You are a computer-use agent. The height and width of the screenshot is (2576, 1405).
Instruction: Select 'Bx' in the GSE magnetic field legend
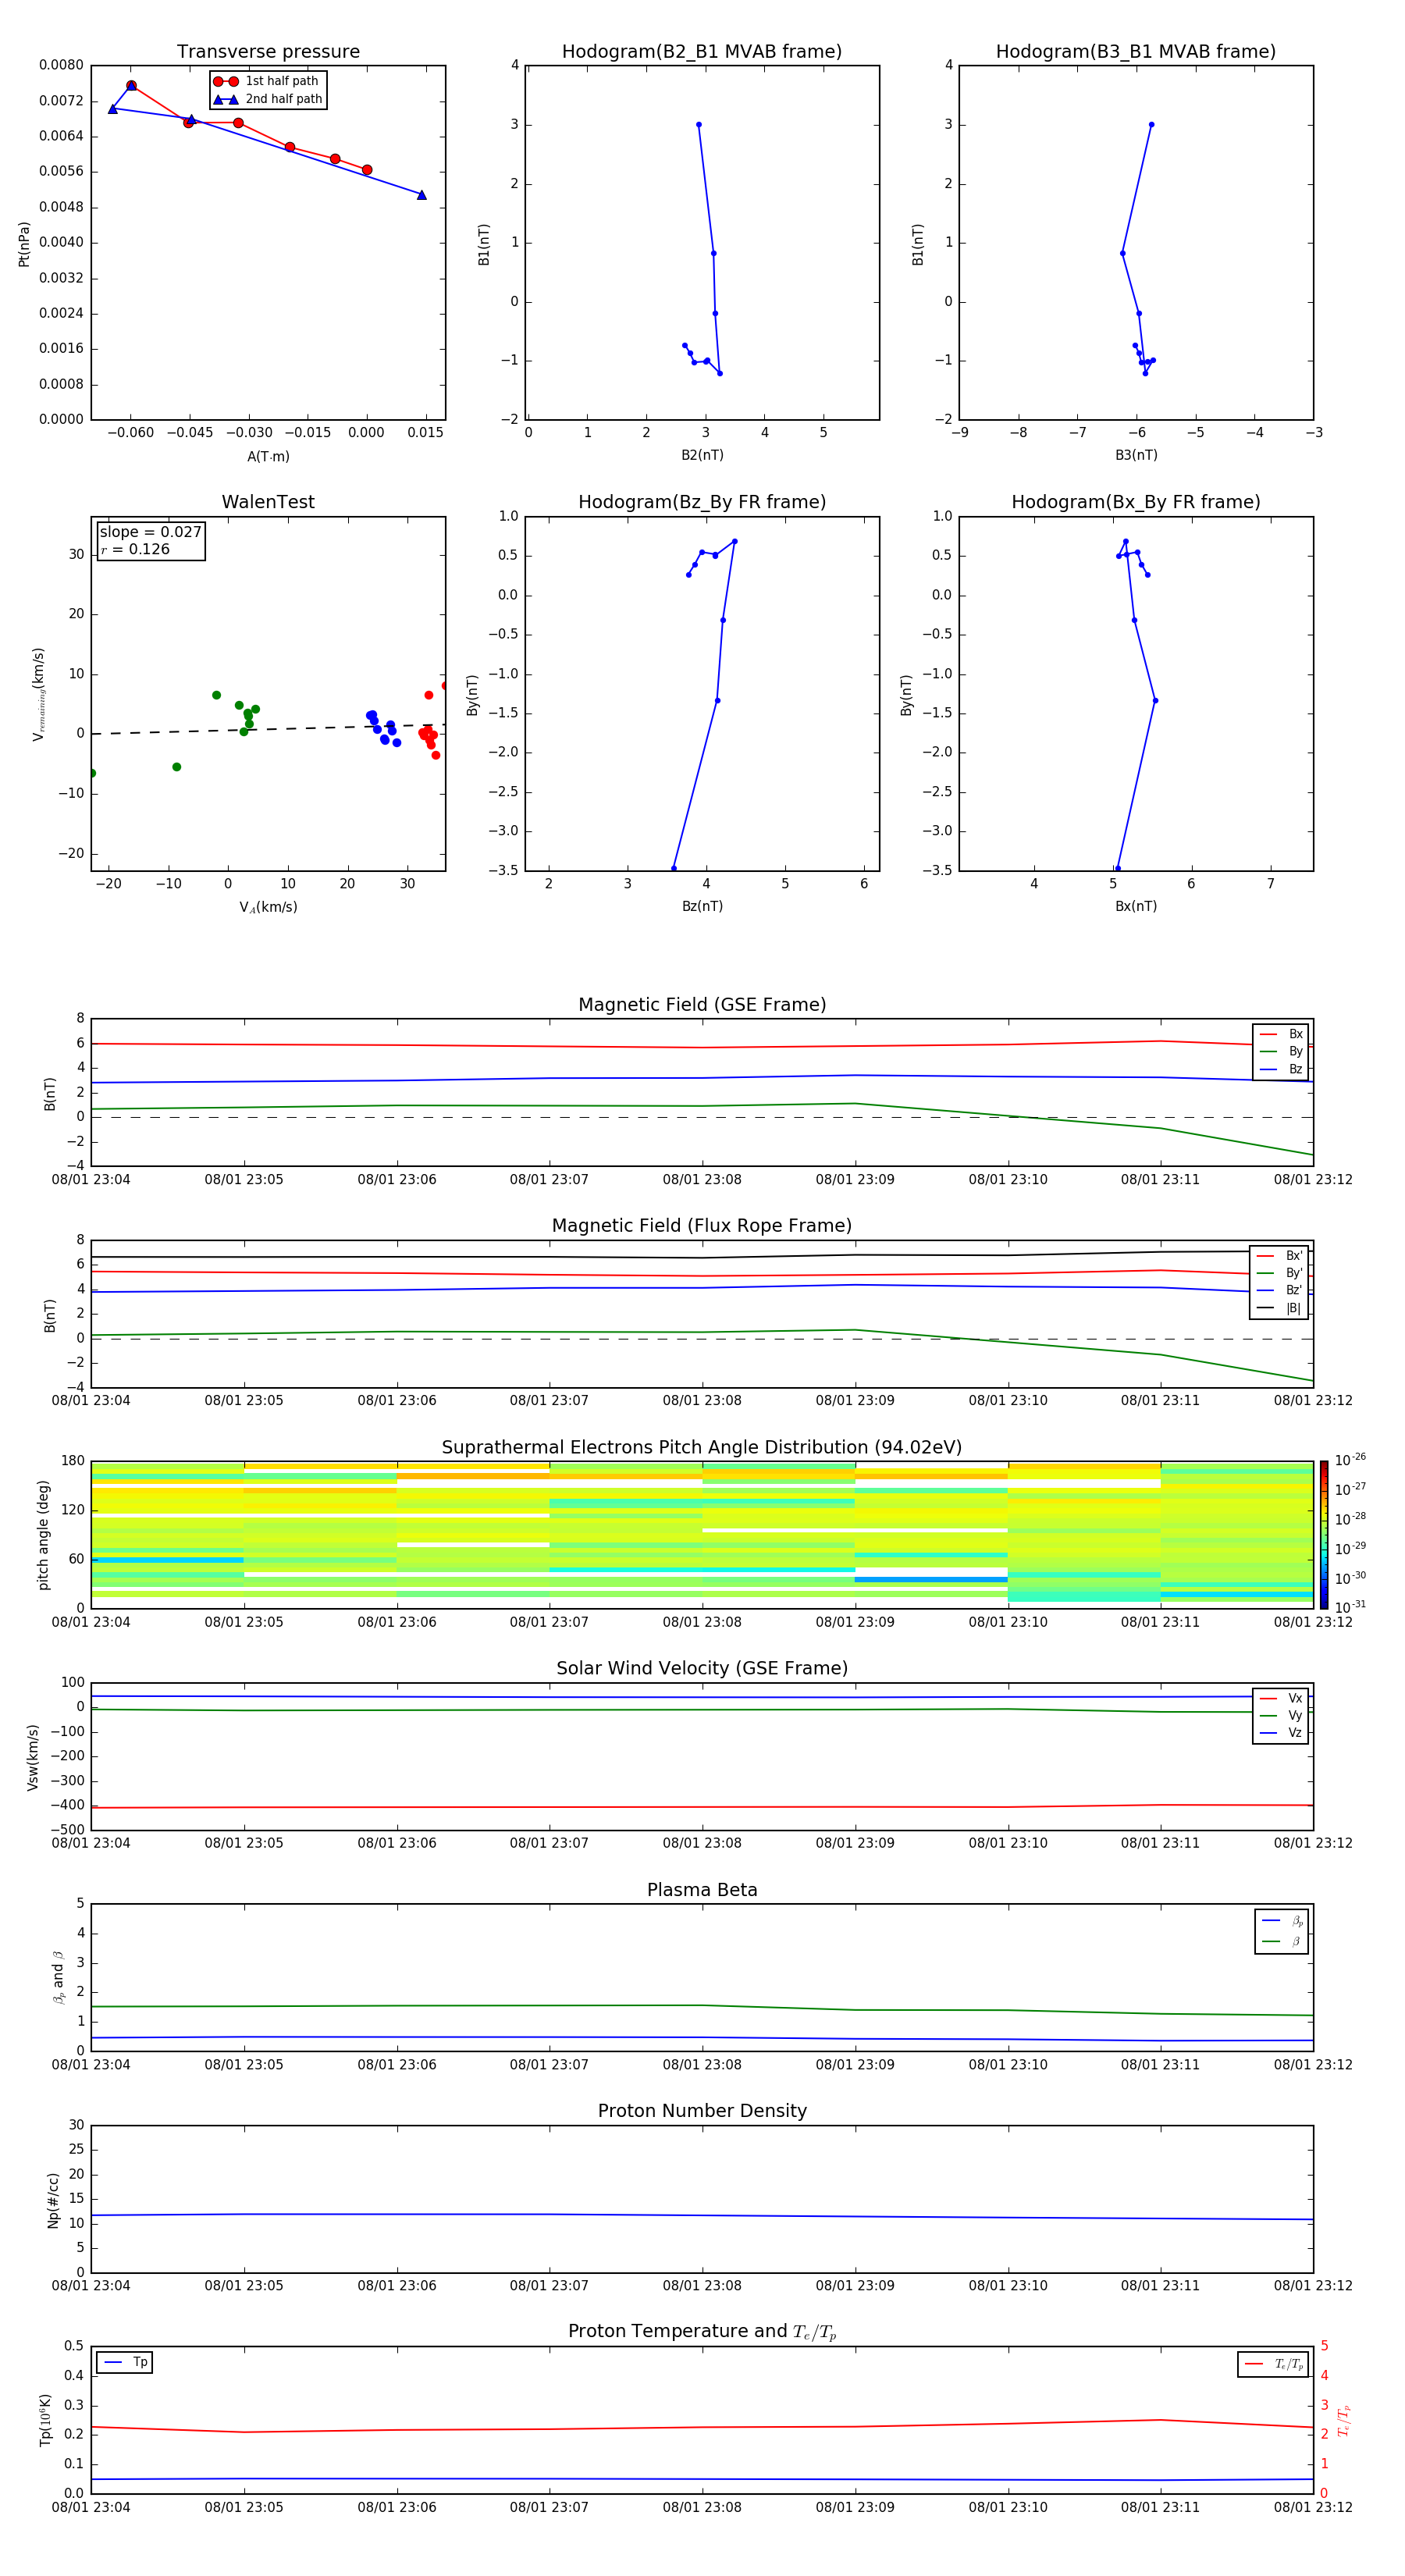point(1282,1034)
